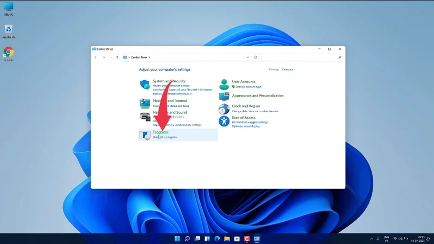Select the Clock and Region icon
This screenshot has height=244, width=434.
[224, 108]
